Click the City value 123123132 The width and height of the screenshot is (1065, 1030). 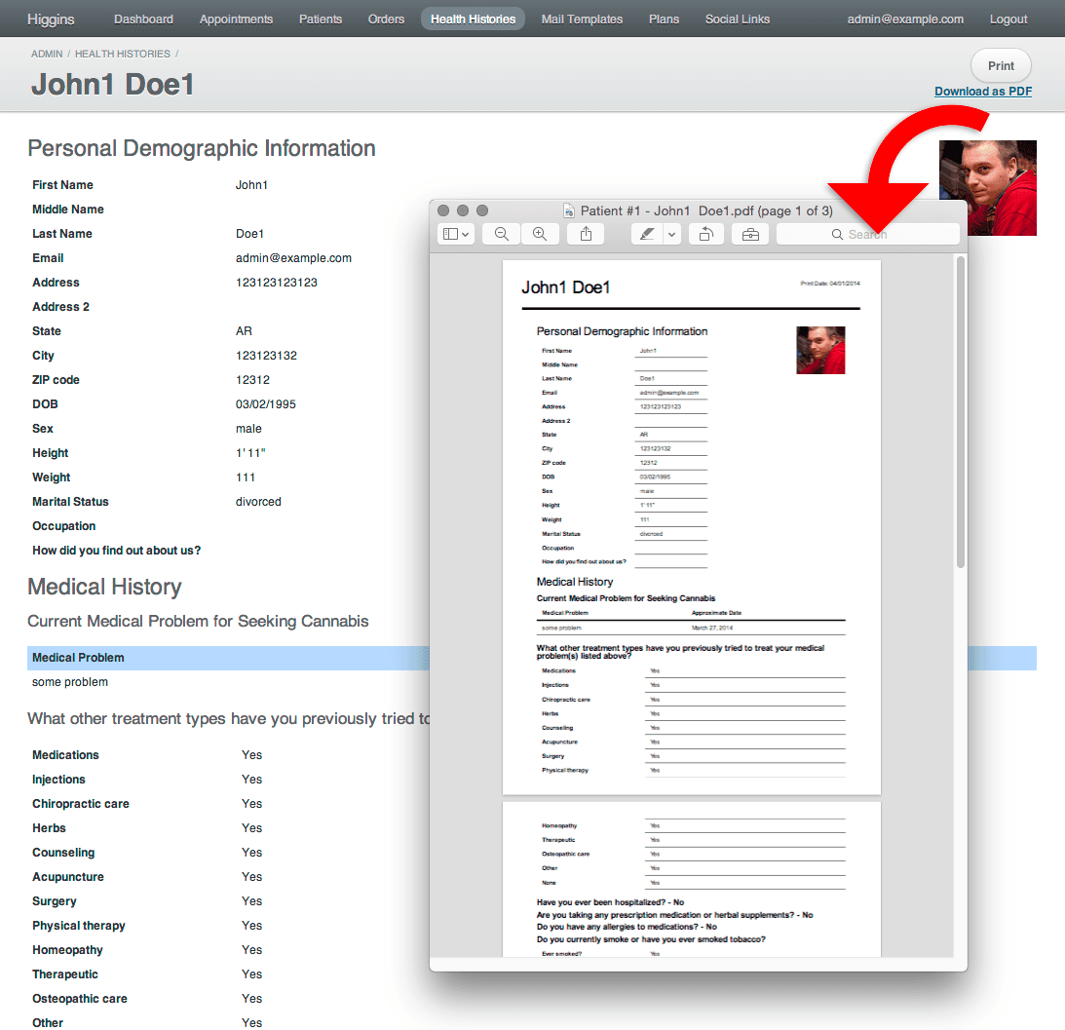[266, 356]
